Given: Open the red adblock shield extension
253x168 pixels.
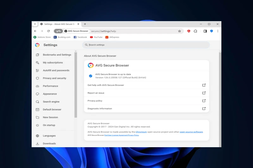Looking at the screenshot, I should (188, 31).
